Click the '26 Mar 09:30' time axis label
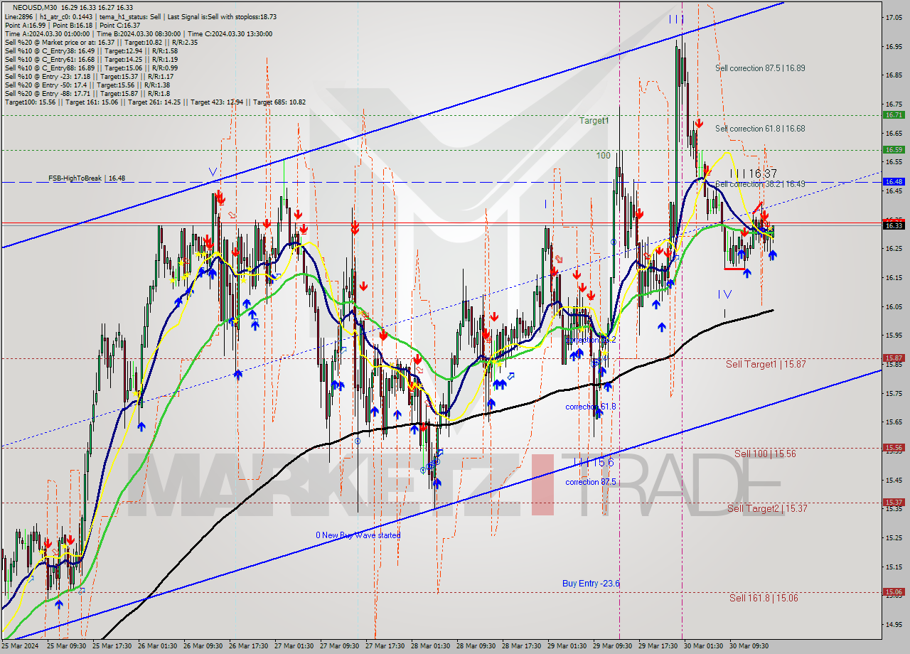 (203, 646)
